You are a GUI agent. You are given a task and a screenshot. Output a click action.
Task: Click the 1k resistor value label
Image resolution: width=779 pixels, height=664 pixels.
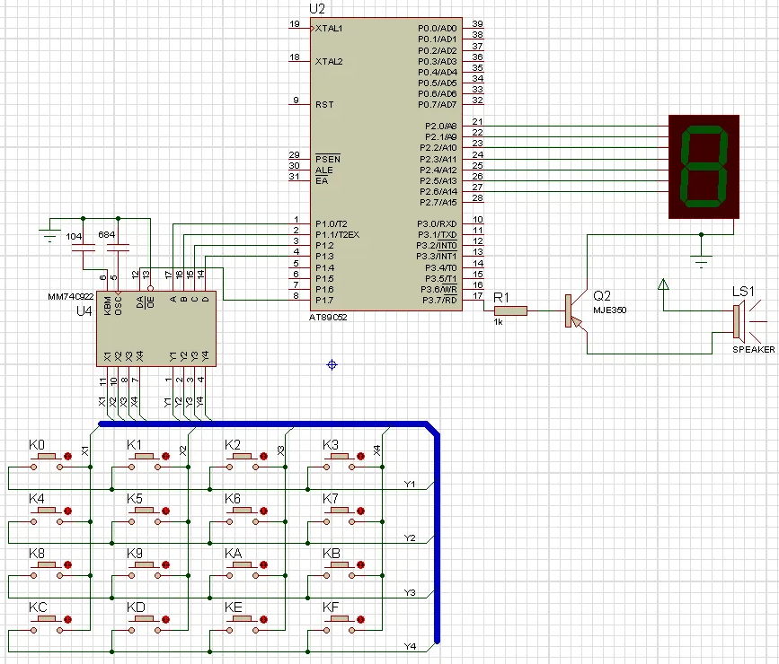click(x=499, y=322)
